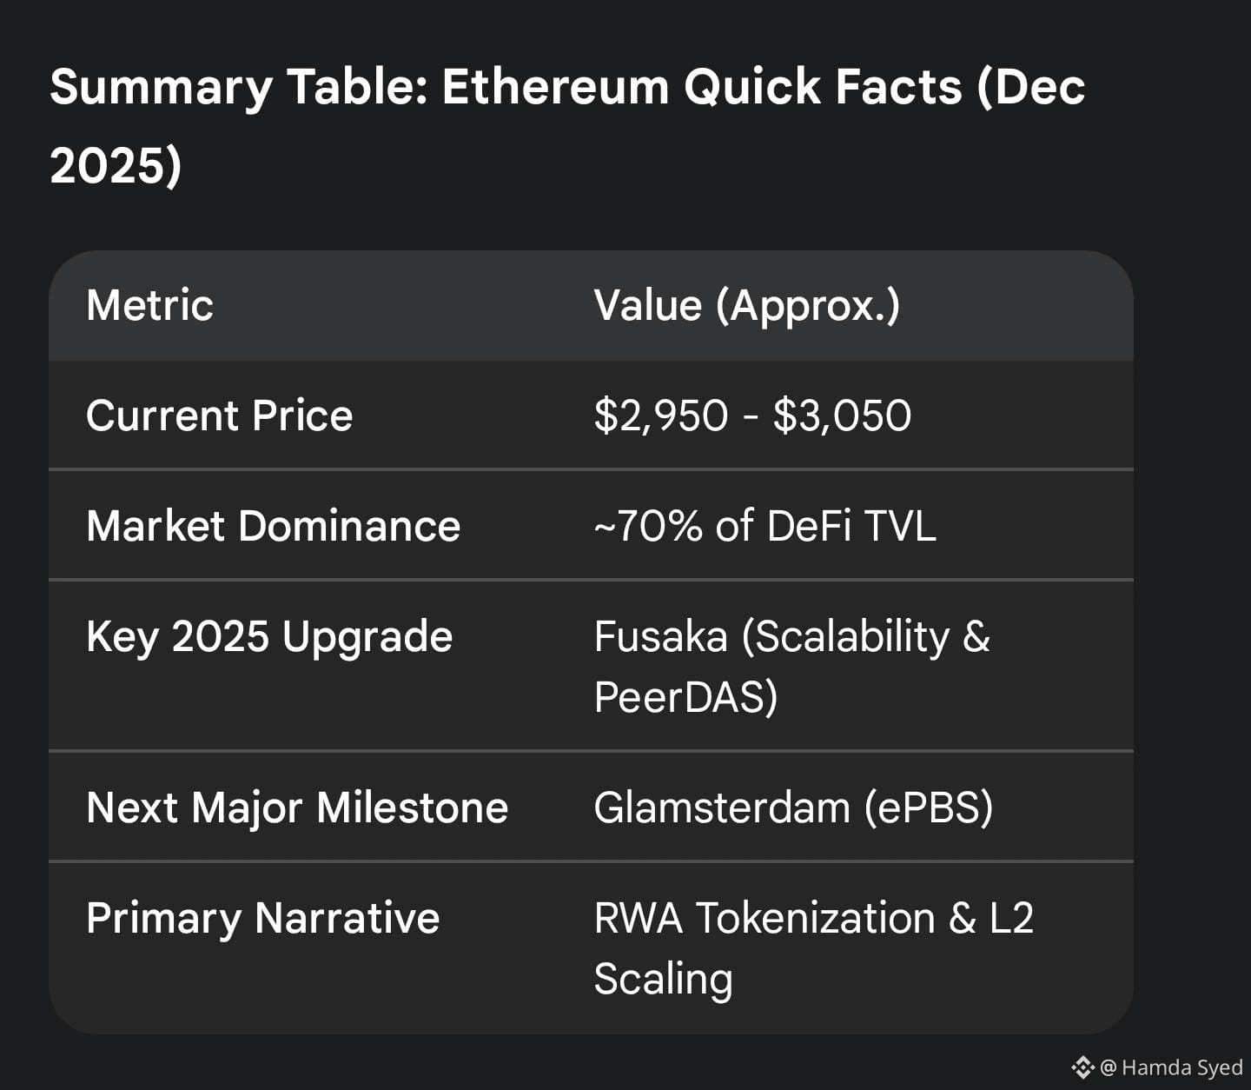
Task: Open the @ Hamda Syed author handle
Action: tap(1172, 1067)
